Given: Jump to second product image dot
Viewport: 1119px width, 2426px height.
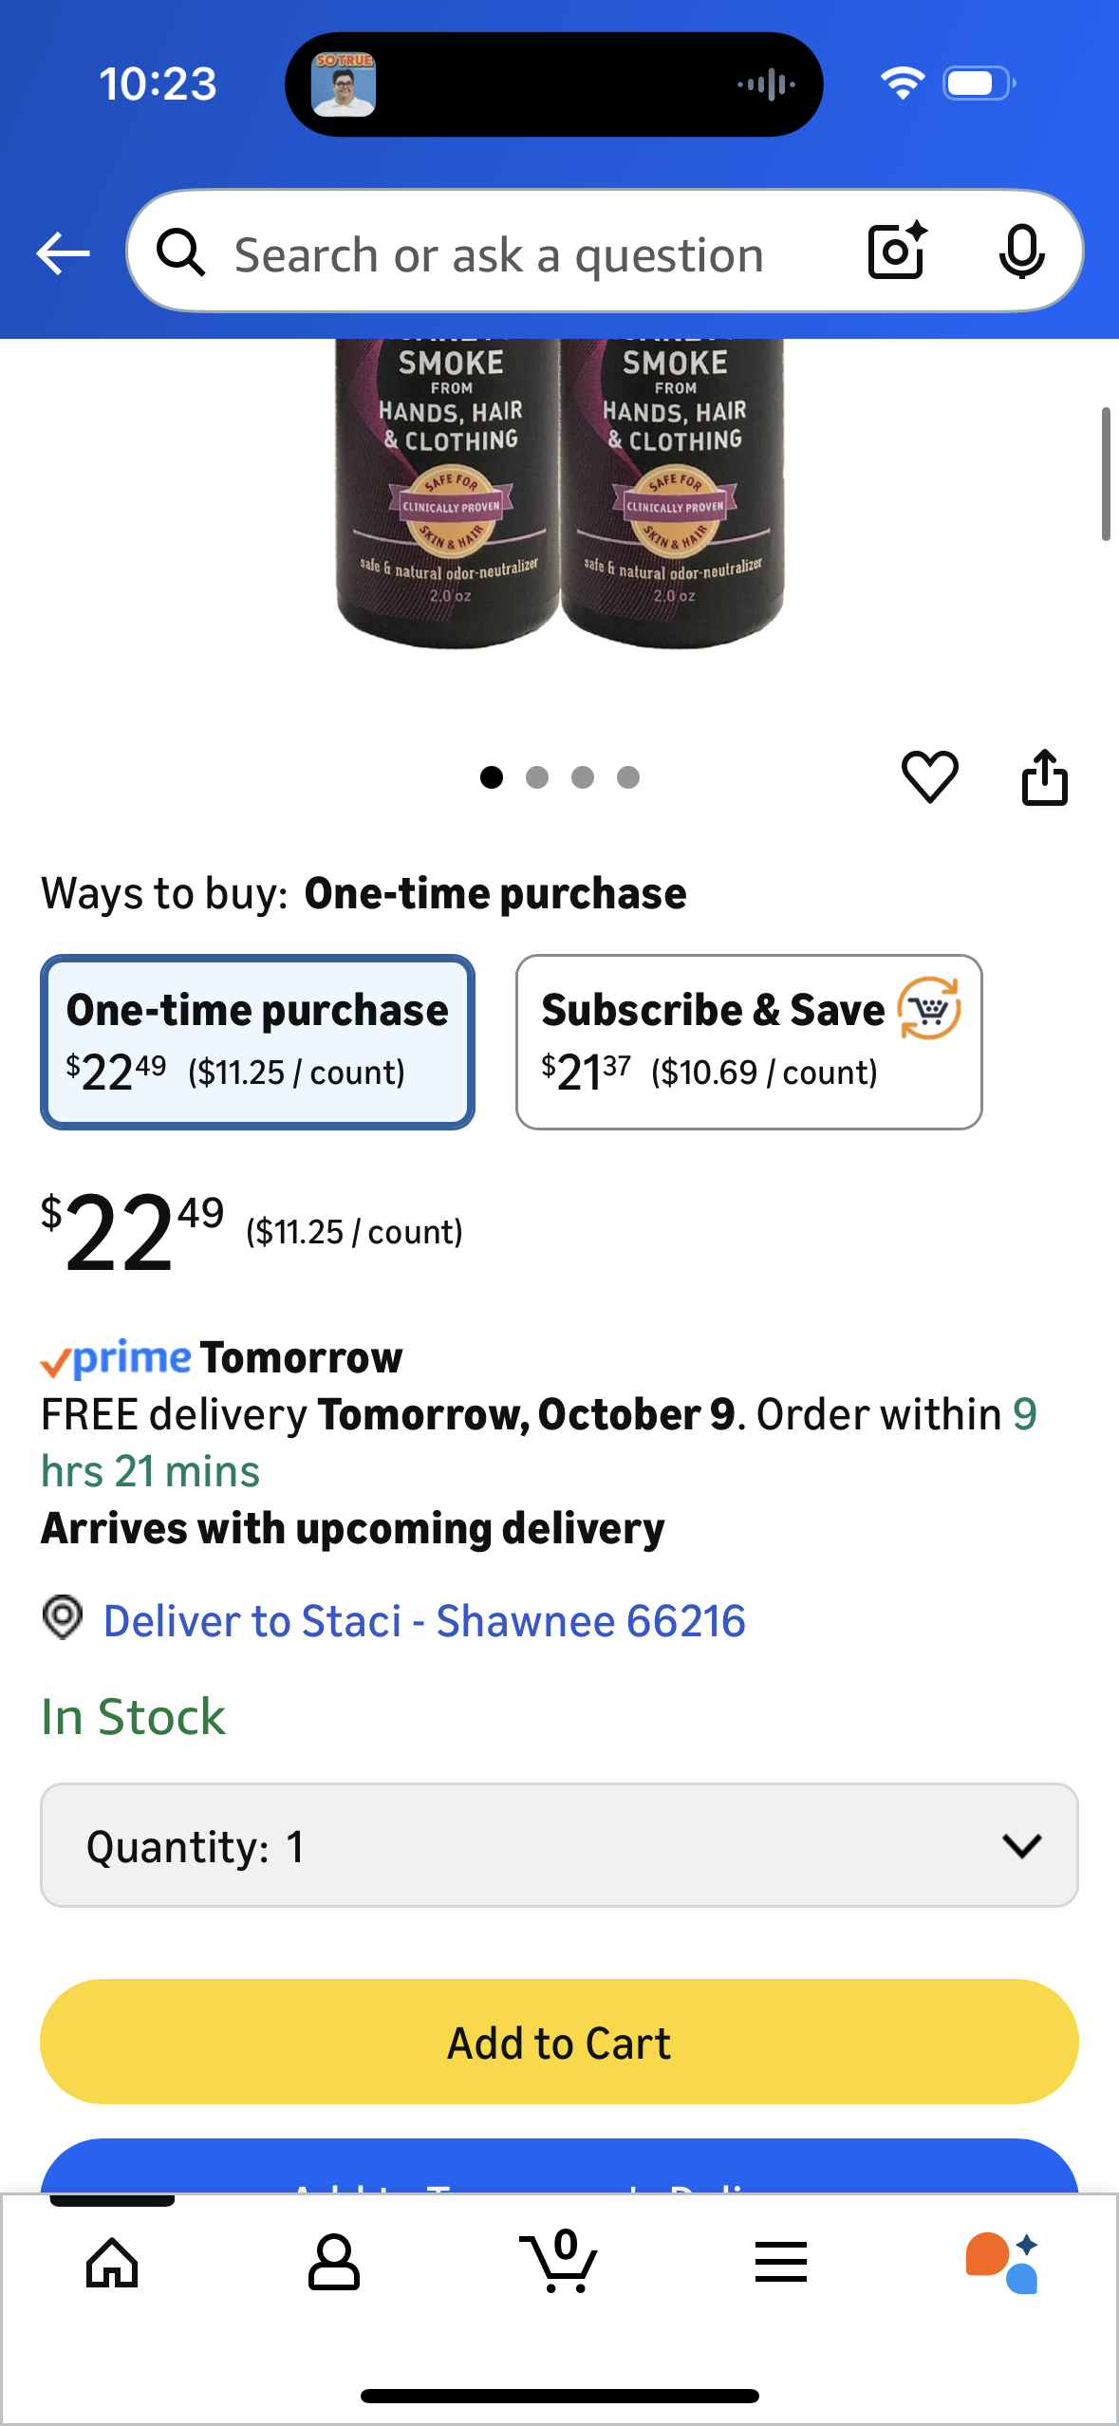Looking at the screenshot, I should [x=537, y=777].
